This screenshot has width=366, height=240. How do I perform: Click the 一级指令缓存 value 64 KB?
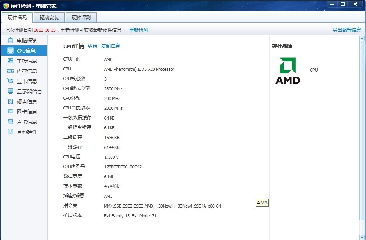(x=109, y=128)
